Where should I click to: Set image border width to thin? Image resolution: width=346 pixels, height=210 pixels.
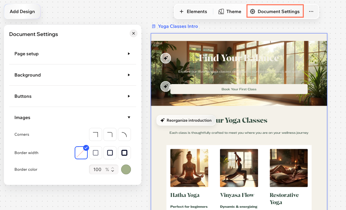coord(96,153)
